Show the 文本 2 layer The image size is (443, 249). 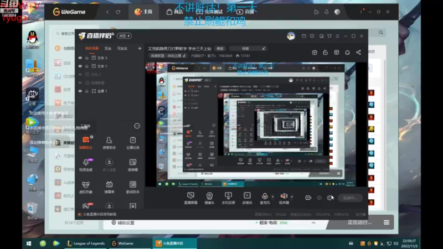coord(80,75)
